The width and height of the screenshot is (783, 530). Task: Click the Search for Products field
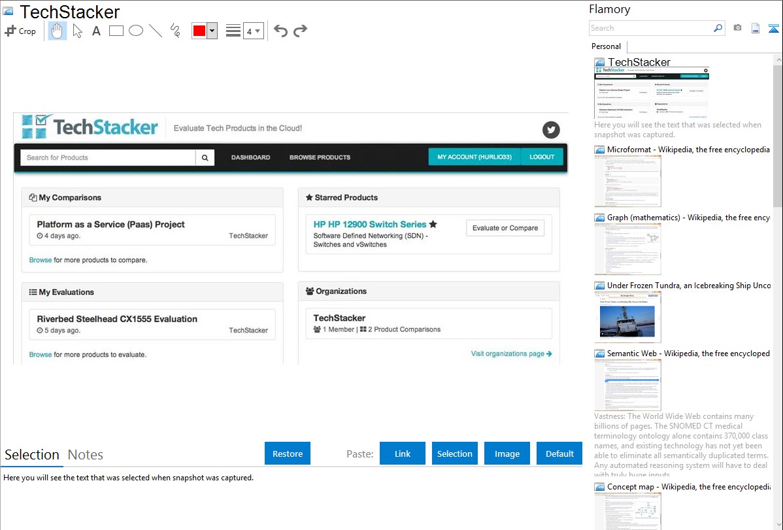click(108, 157)
